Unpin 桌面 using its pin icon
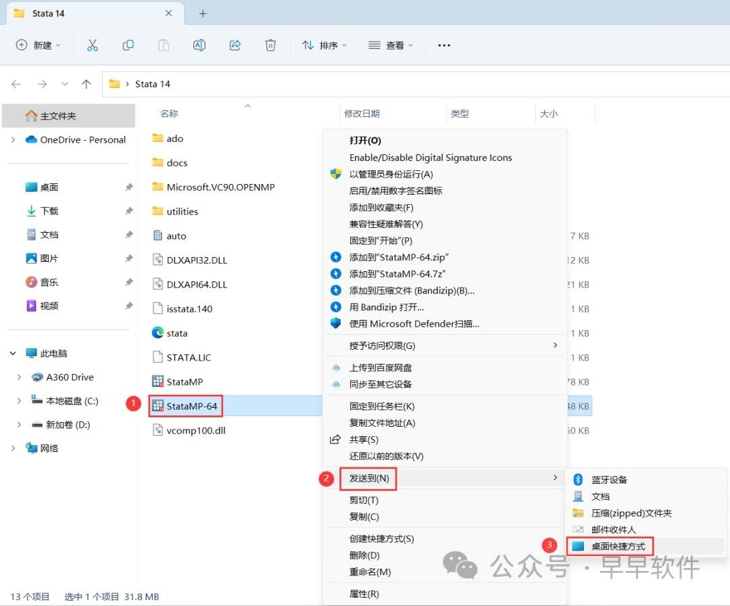 [x=129, y=187]
